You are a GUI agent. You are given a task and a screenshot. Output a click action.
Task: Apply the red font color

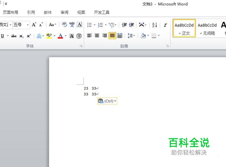click(60, 36)
